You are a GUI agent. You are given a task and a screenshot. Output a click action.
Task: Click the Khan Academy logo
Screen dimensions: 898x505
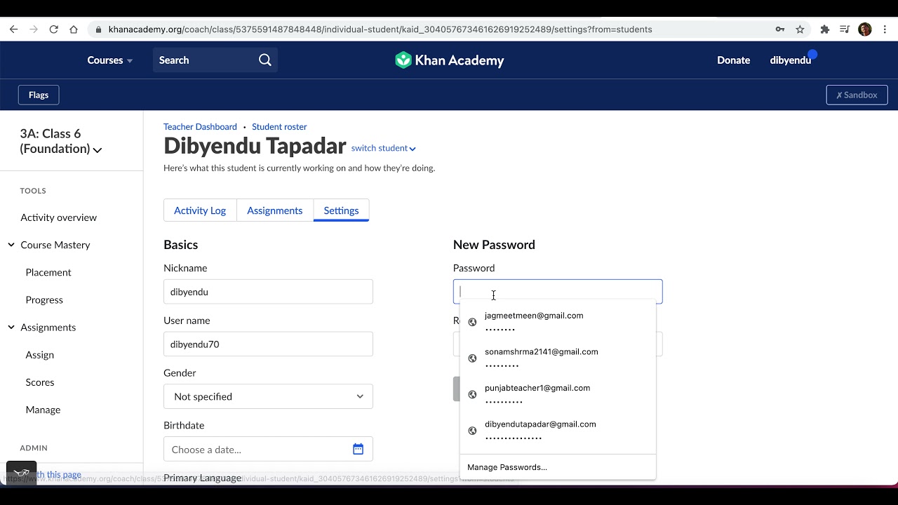[450, 60]
